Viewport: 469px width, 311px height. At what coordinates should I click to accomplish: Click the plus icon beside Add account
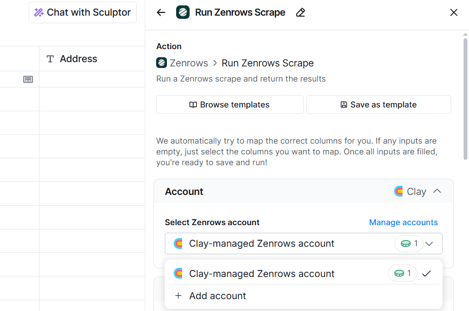point(178,296)
